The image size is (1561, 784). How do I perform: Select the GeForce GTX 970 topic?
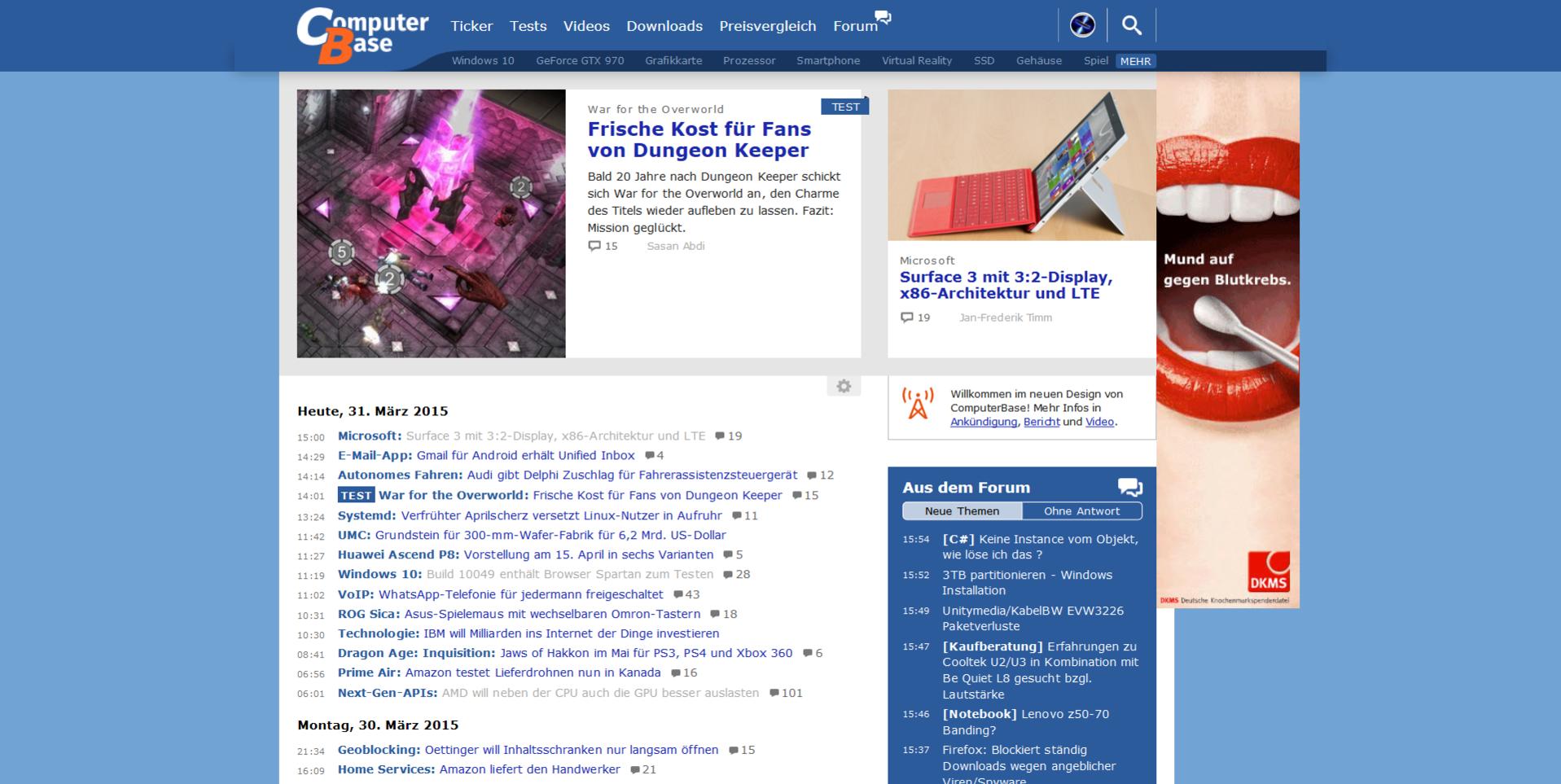pyautogui.click(x=580, y=61)
